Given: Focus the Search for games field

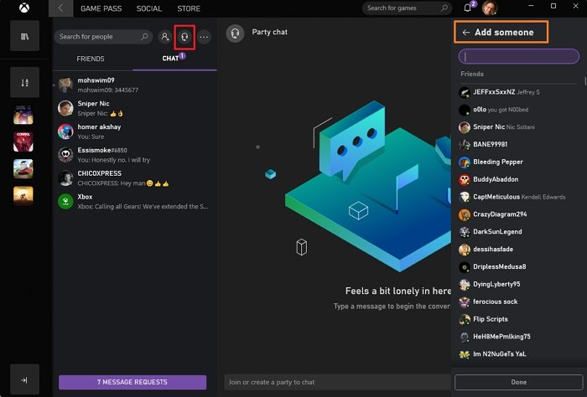Looking at the screenshot, I should [x=407, y=8].
